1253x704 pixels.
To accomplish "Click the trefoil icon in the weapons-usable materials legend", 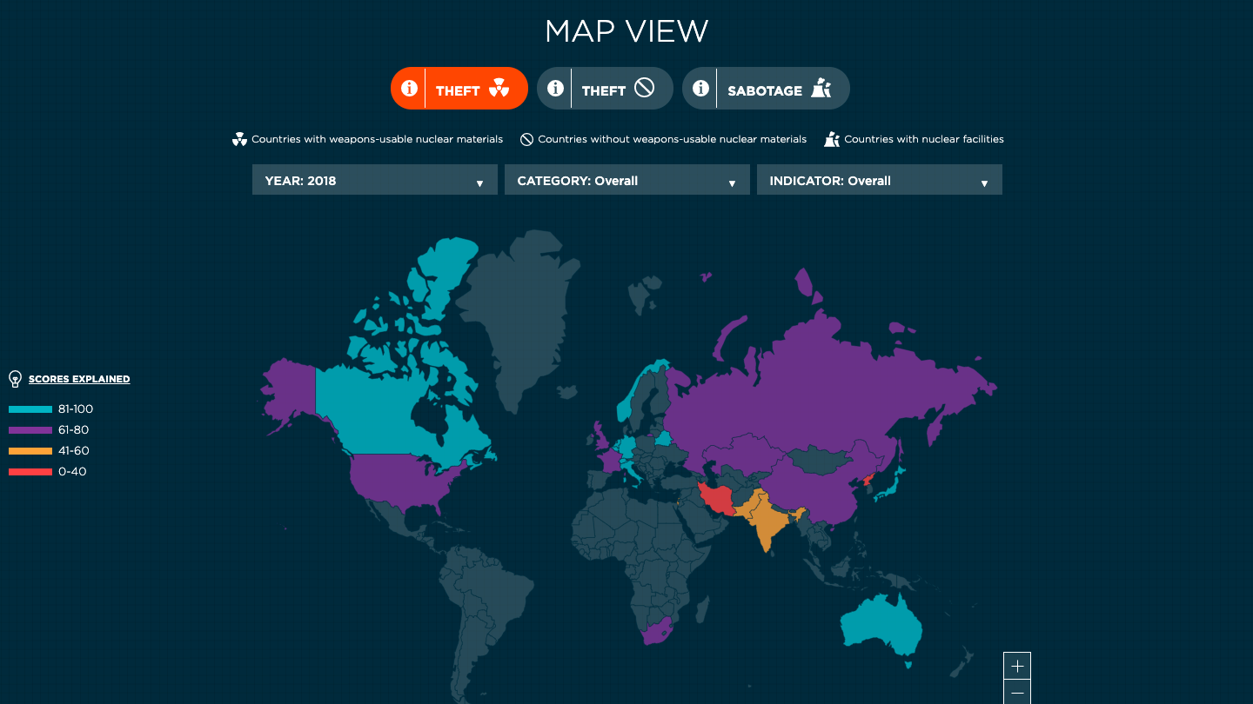I will pos(239,138).
